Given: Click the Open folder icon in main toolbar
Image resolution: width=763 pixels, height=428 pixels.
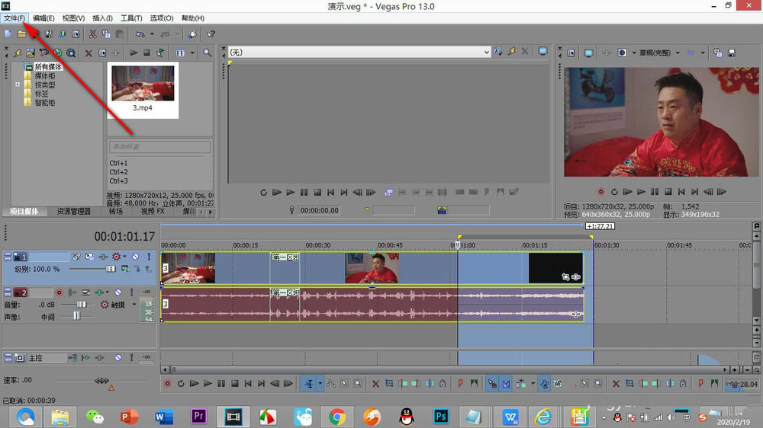Looking at the screenshot, I should pos(22,34).
